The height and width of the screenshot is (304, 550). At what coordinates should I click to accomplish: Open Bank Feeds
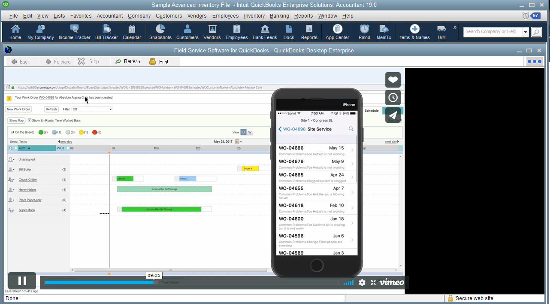(x=265, y=32)
